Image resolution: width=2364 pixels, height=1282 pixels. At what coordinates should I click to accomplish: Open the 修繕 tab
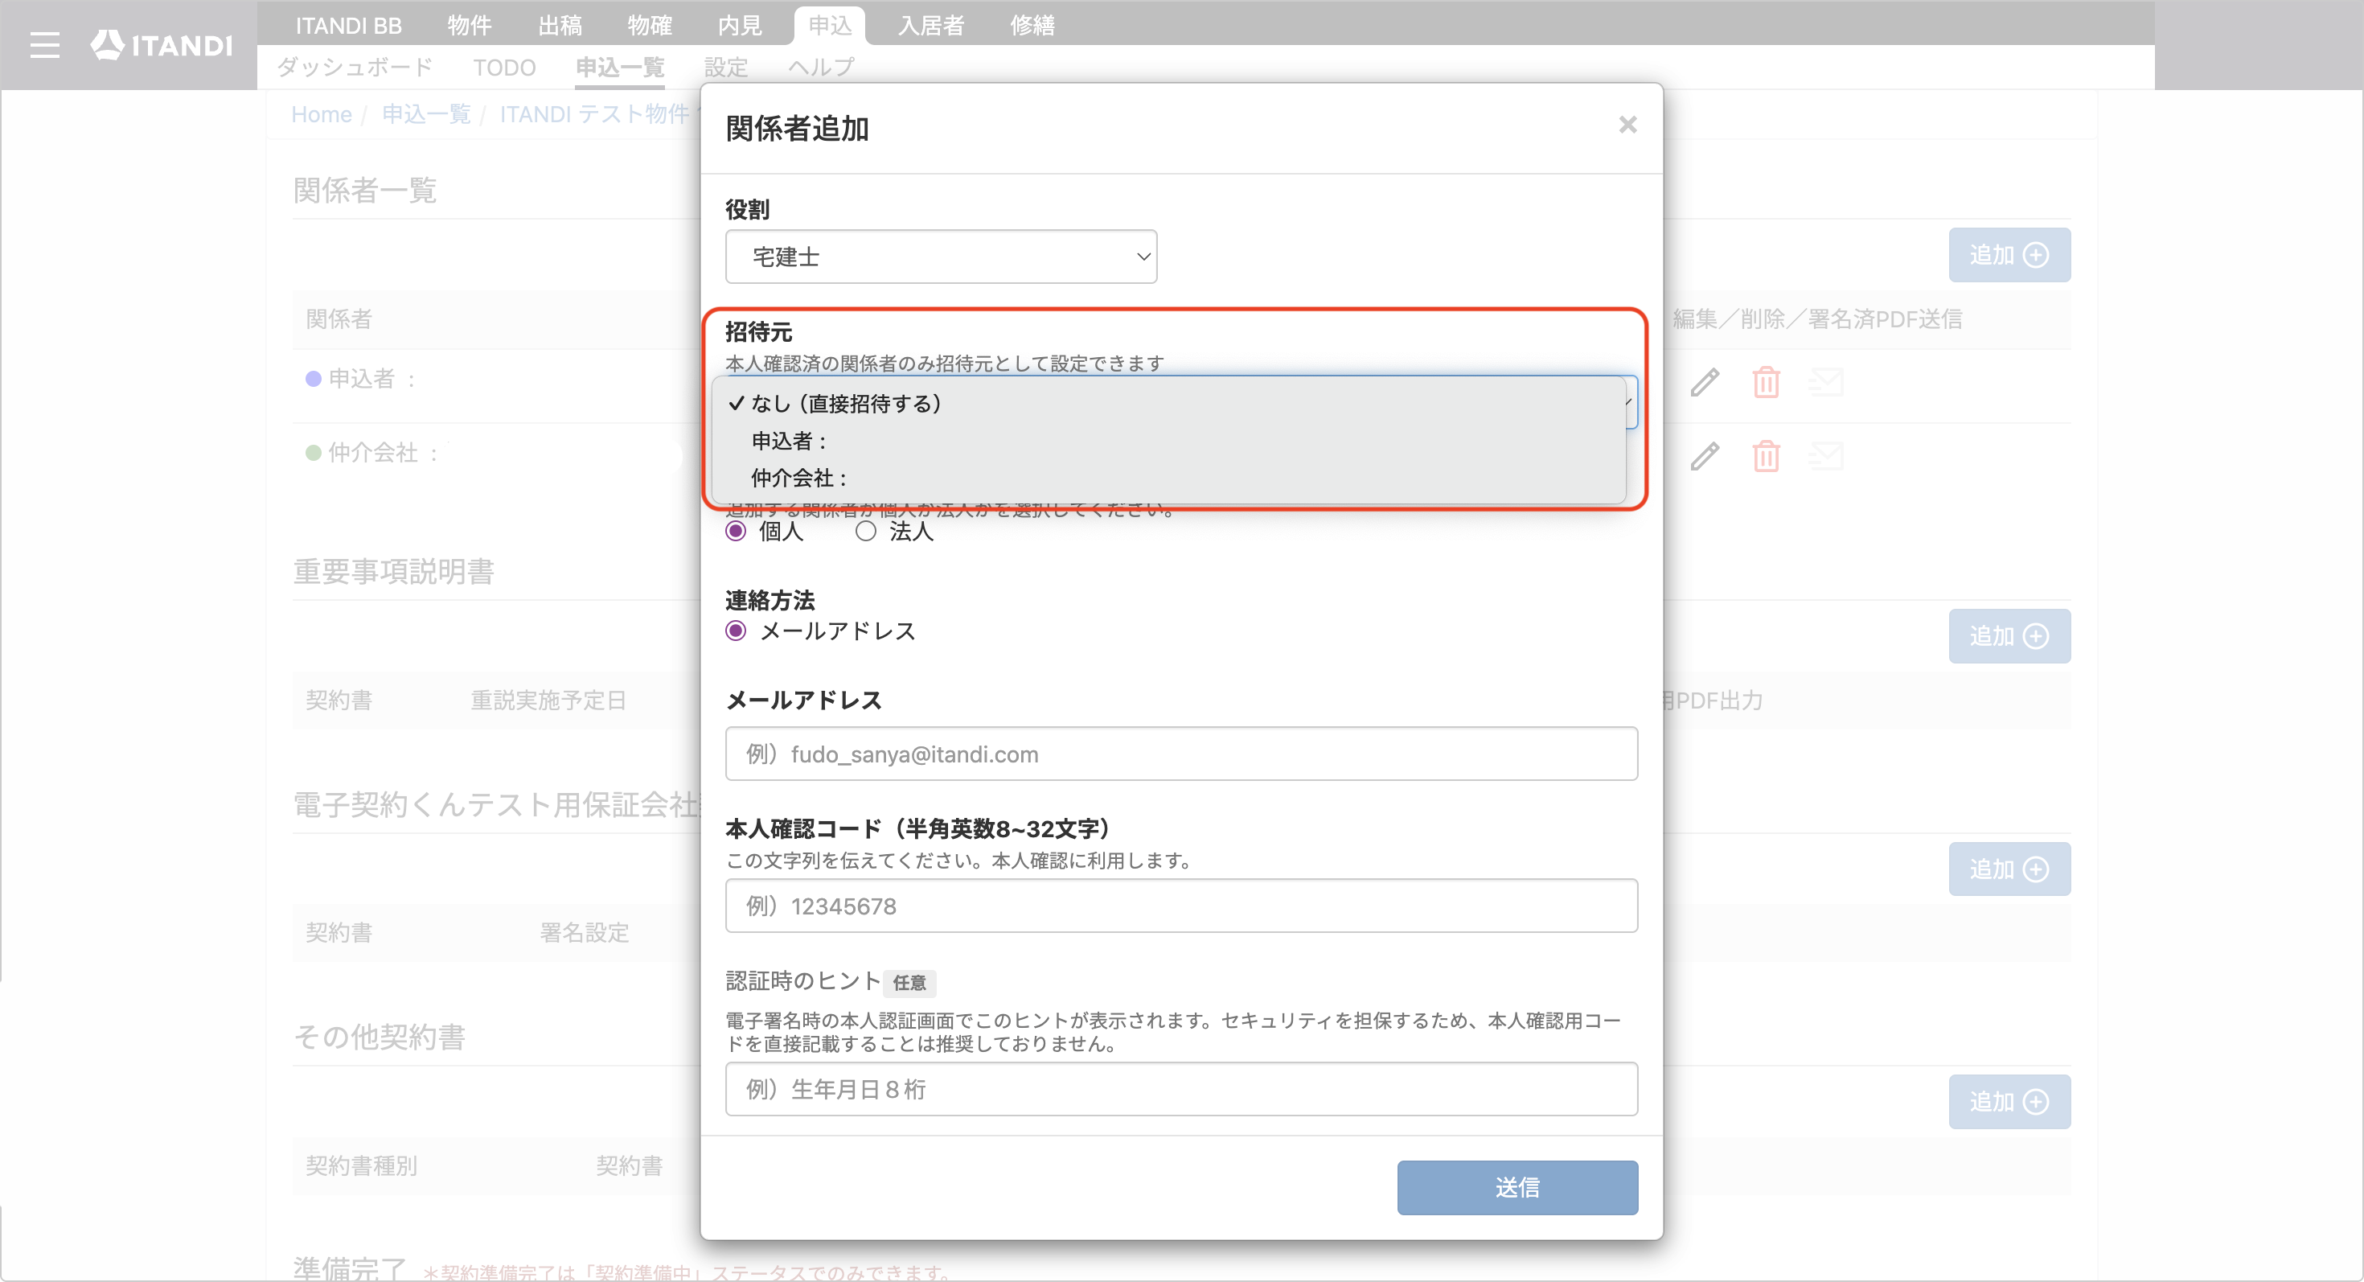click(x=1032, y=25)
